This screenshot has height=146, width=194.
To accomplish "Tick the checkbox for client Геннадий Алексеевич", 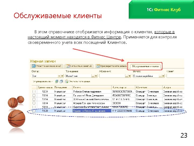I will (34, 103).
